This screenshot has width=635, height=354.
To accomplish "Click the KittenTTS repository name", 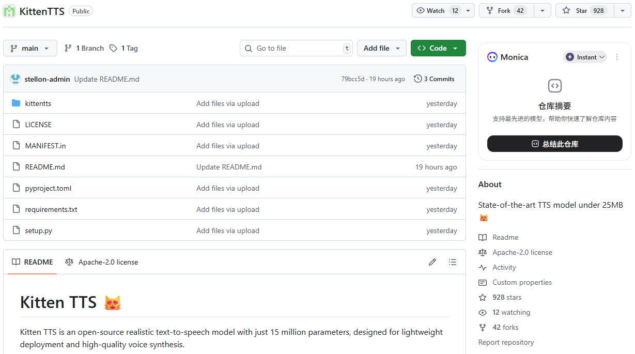I will pos(42,11).
